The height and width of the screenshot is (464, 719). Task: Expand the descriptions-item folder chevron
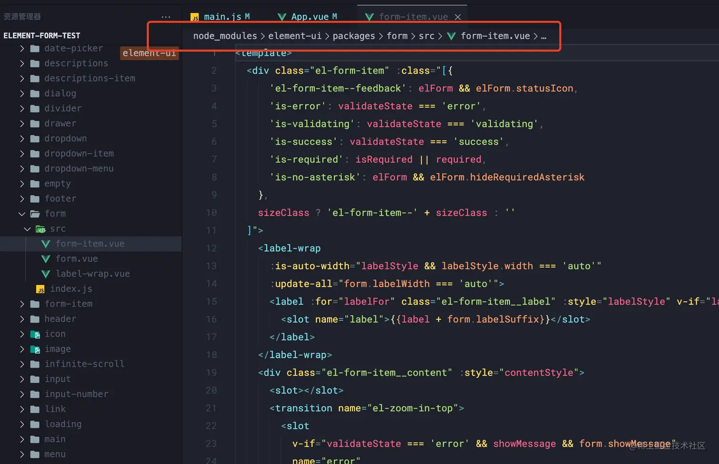[x=22, y=79]
